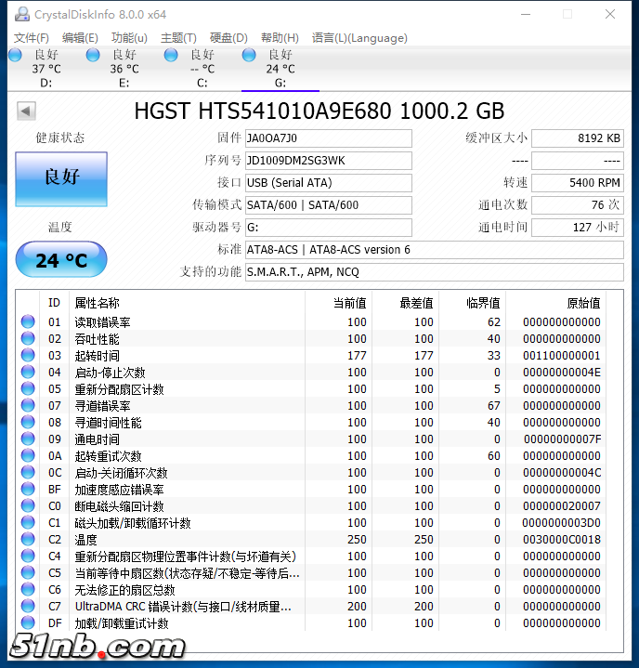Click the 原始值 column header
639x668 pixels.
click(x=582, y=303)
